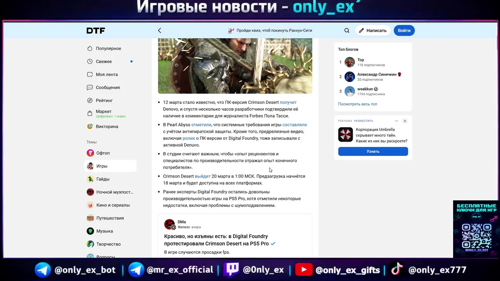This screenshot has width=500, height=281.
Task: Open the ad three-dots options menu
Action: [x=396, y=121]
